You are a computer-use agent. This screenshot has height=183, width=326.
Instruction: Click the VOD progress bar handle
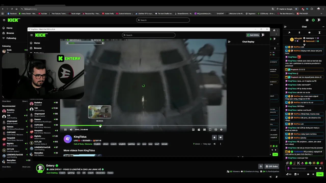[x=100, y=126]
